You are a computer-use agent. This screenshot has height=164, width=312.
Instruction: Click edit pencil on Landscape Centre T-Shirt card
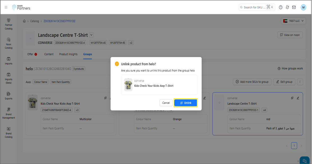(298, 98)
